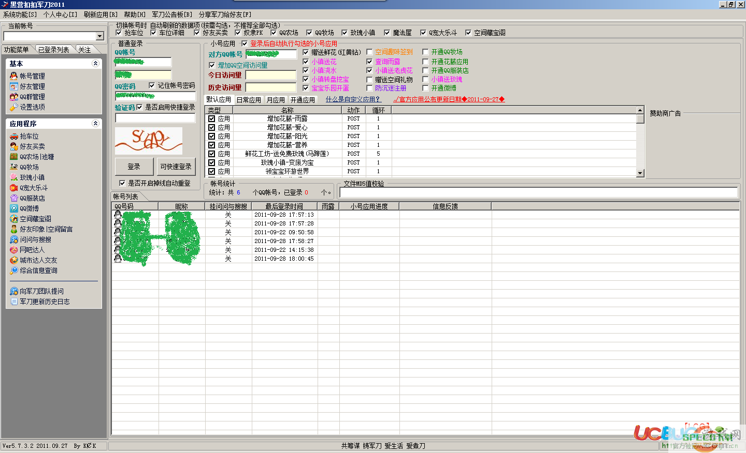746x453 pixels.
Task: Uncheck 记住帐号密码 checkbox
Action: (152, 85)
